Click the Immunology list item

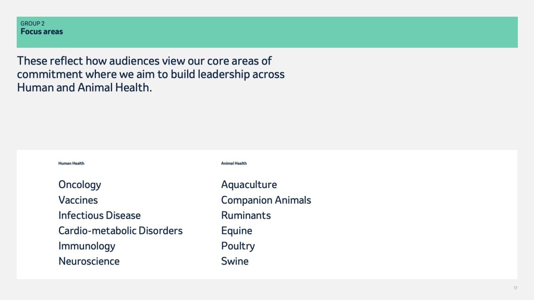(87, 246)
